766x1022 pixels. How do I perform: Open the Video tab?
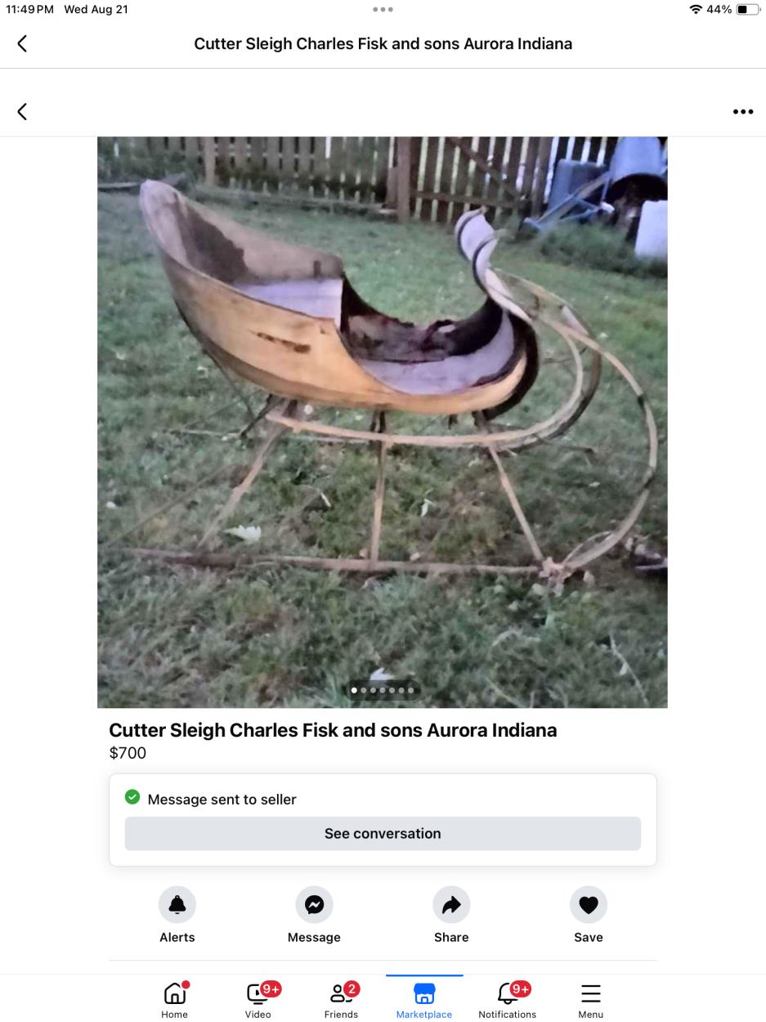(x=258, y=999)
